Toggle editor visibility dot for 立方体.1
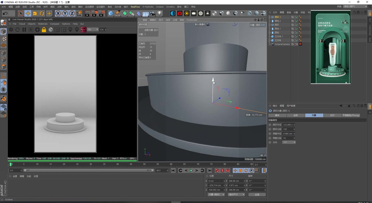The image size is (372, 203). (295, 36)
